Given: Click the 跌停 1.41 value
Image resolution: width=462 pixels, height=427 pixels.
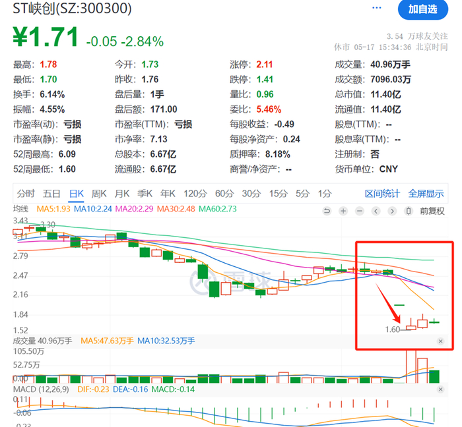Looking at the screenshot, I should point(265,79).
